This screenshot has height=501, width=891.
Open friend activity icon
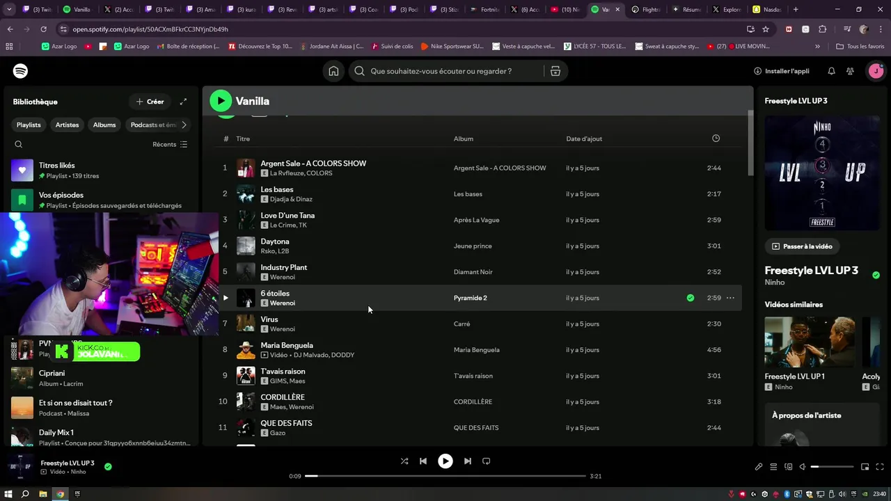850,71
